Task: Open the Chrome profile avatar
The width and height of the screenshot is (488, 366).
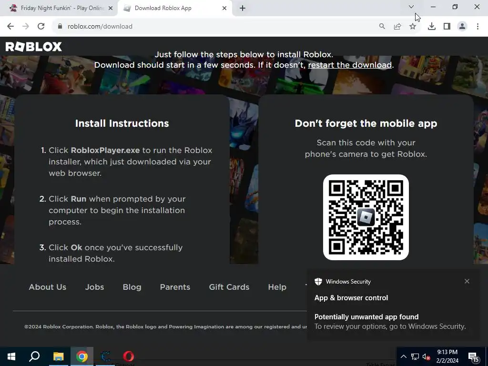Action: pos(462,27)
